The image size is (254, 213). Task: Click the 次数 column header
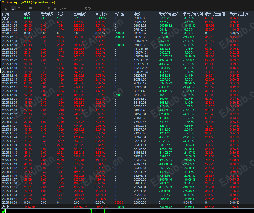[x=60, y=14]
